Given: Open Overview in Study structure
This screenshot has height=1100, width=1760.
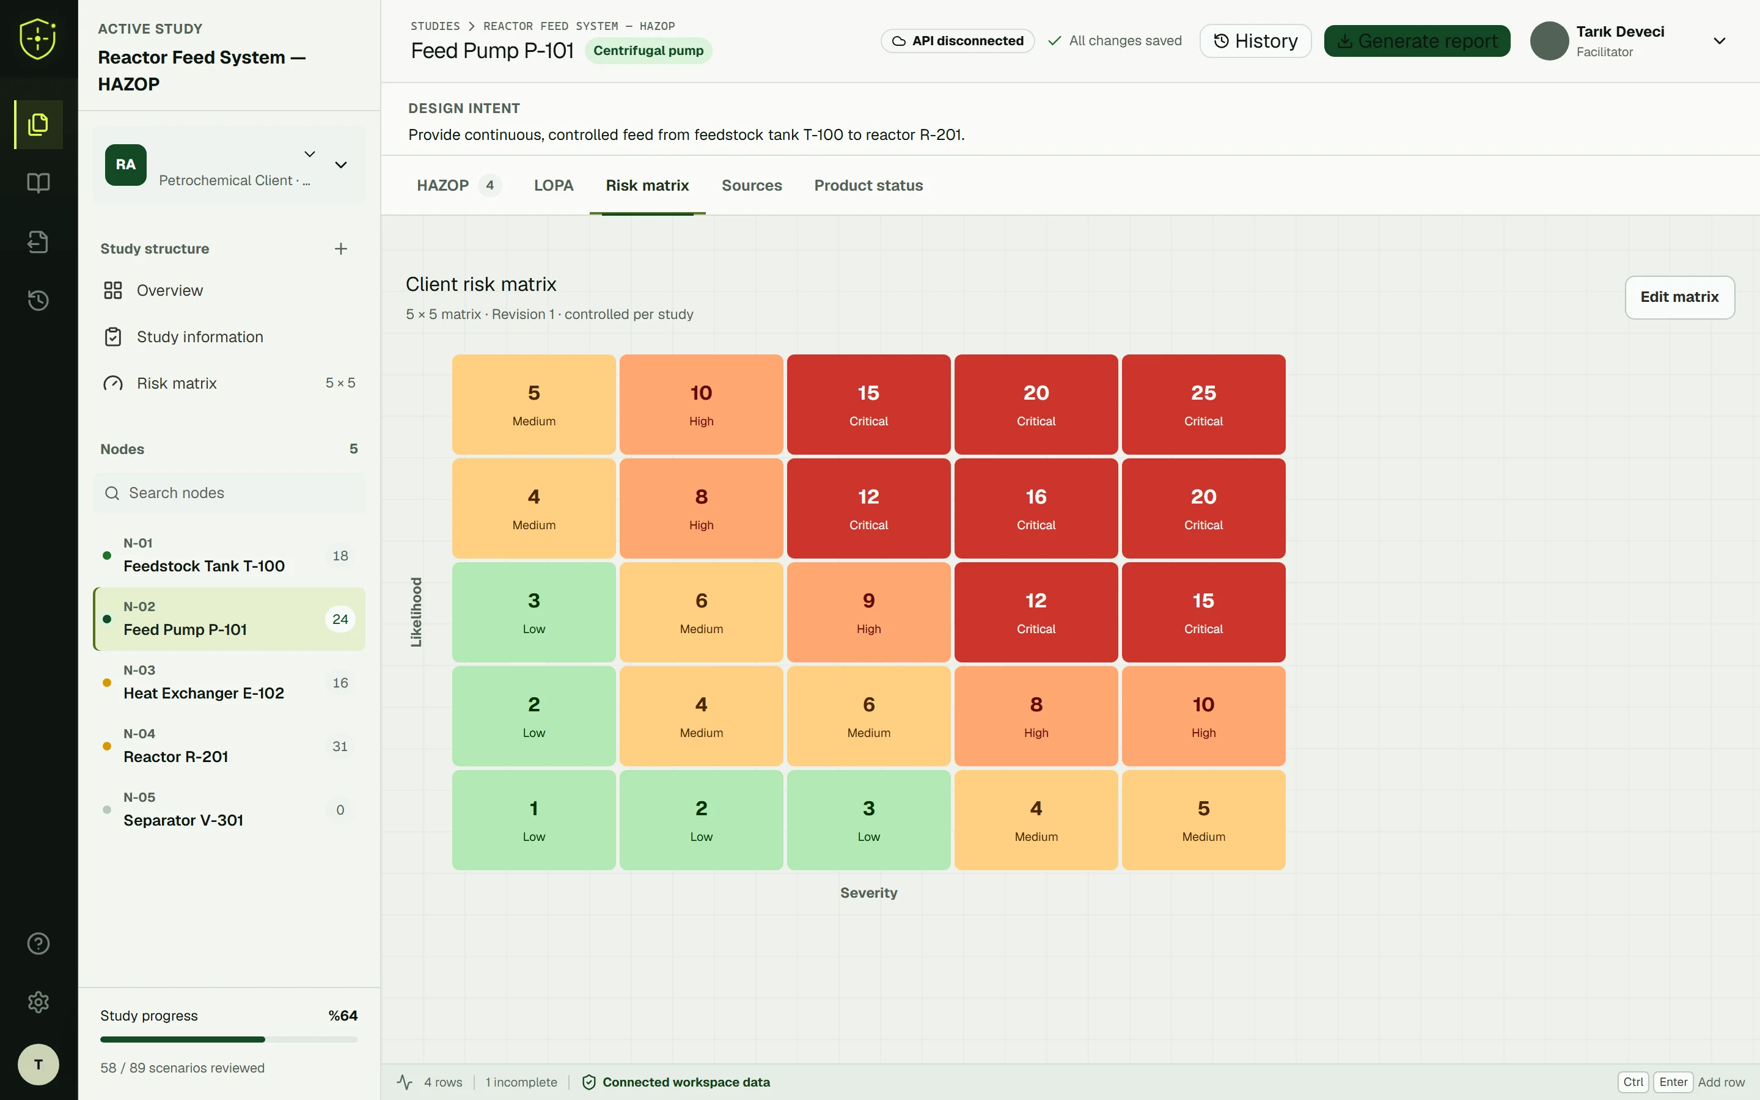Looking at the screenshot, I should 229,290.
